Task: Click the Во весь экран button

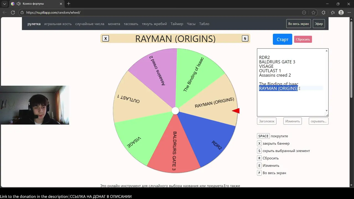Action: (x=298, y=24)
